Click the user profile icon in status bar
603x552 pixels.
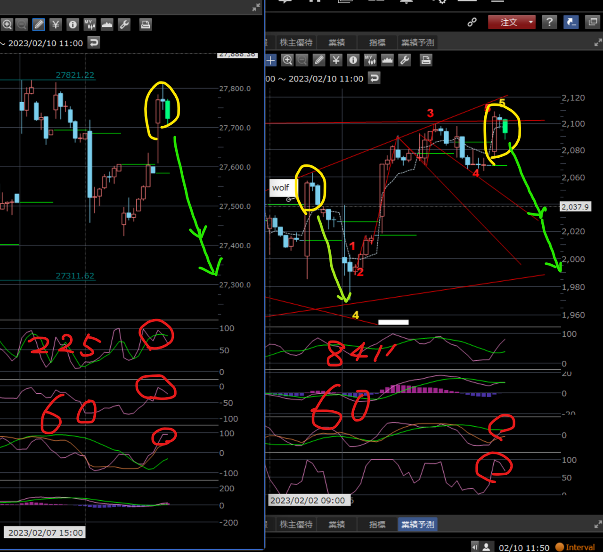[x=486, y=547]
